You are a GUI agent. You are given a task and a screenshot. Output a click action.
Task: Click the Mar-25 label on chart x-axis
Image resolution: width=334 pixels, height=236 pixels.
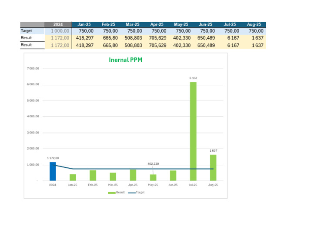coord(113,185)
